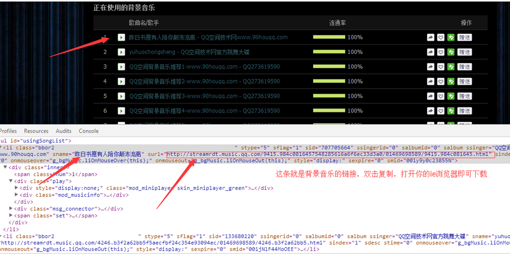This screenshot has height=254, width=510.
Task: Share QQ空间背景音乐推荐2 with the arrow icon
Action: [x=430, y=81]
